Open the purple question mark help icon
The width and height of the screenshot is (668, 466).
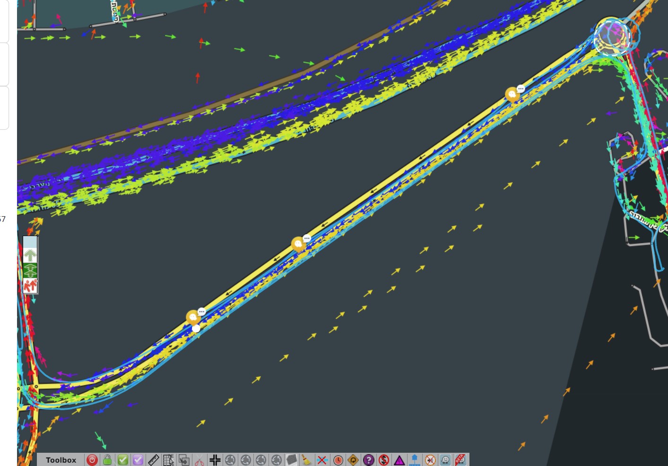tap(369, 460)
